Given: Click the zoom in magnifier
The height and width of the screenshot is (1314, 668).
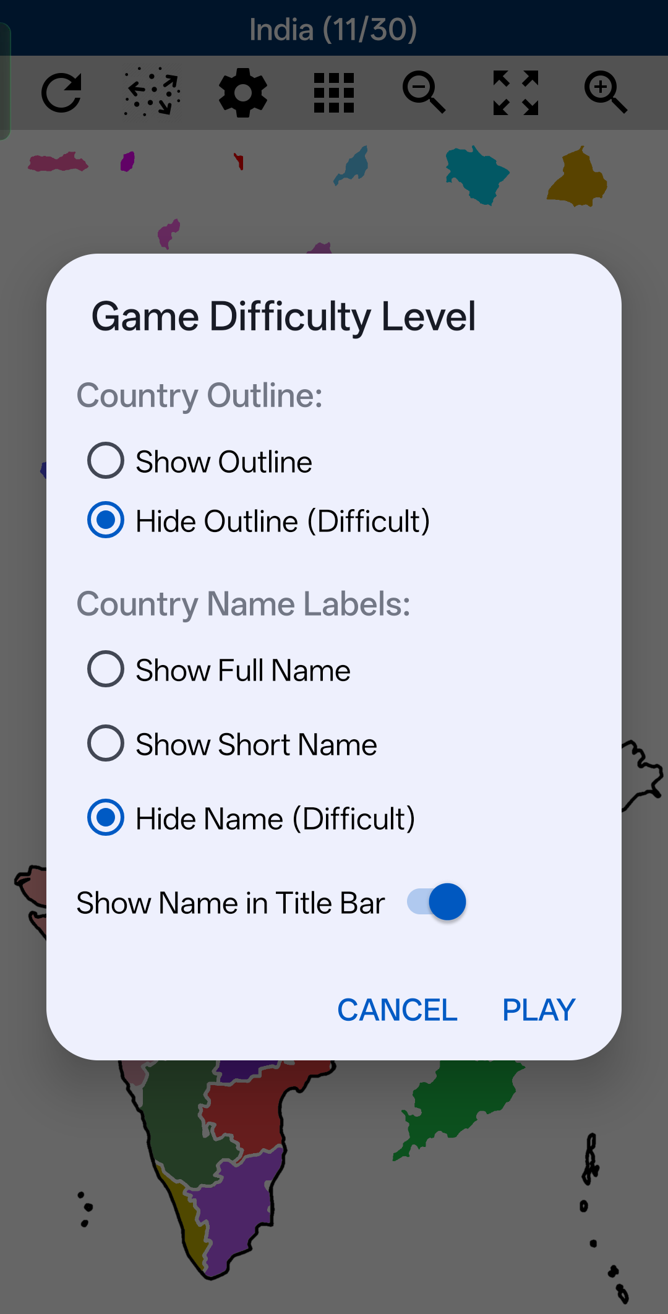Looking at the screenshot, I should pyautogui.click(x=606, y=92).
